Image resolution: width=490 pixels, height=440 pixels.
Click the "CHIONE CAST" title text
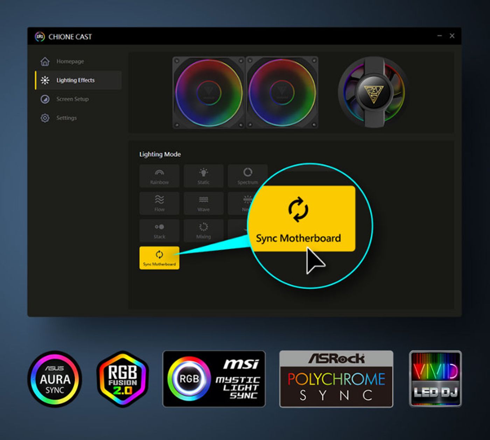[x=70, y=37]
